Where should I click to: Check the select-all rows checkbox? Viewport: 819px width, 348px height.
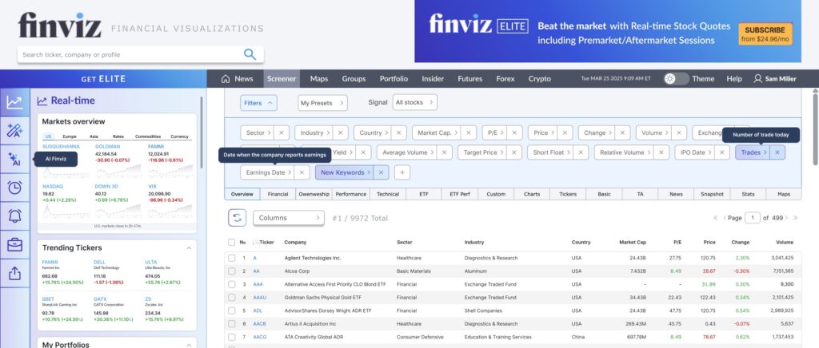coord(231,243)
